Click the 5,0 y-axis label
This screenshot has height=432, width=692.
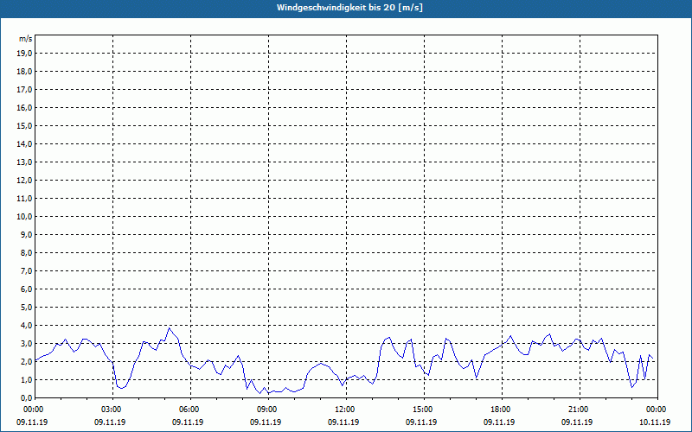[x=29, y=308]
